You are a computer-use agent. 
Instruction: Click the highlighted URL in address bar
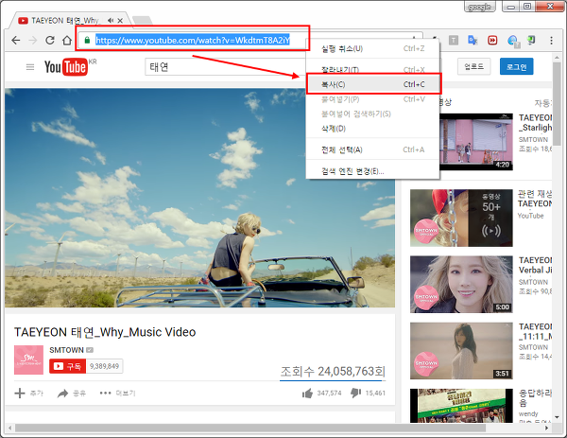(x=193, y=40)
